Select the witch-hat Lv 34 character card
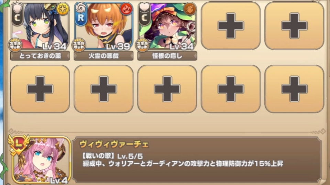This screenshot has height=185, width=330. pyautogui.click(x=167, y=26)
